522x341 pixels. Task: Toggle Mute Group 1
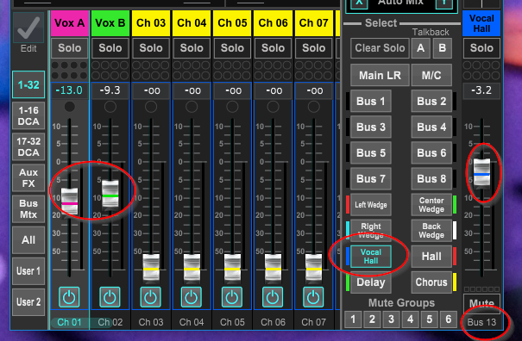(353, 319)
